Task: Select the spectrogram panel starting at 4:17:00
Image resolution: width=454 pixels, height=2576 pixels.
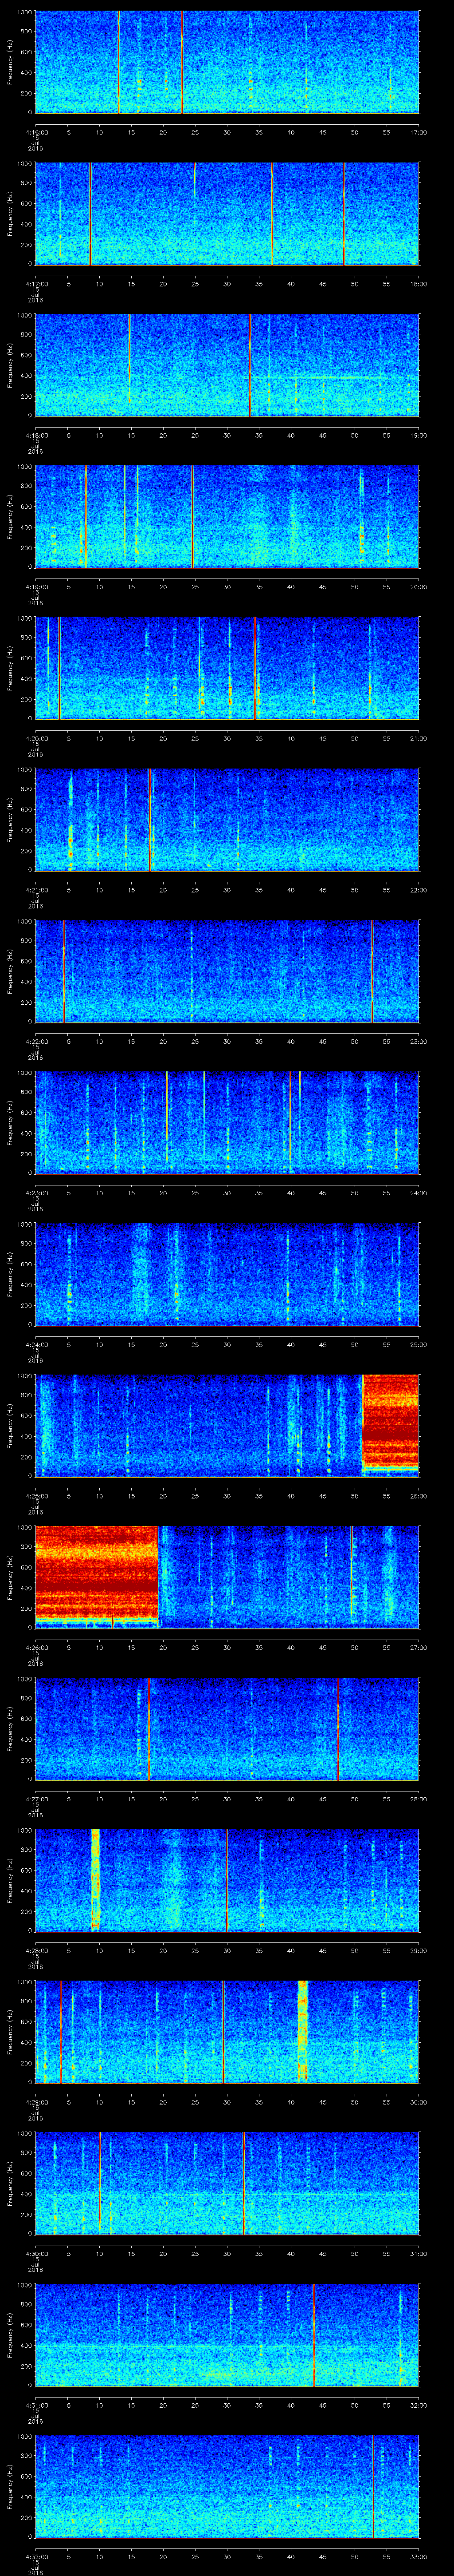Action: tap(227, 214)
